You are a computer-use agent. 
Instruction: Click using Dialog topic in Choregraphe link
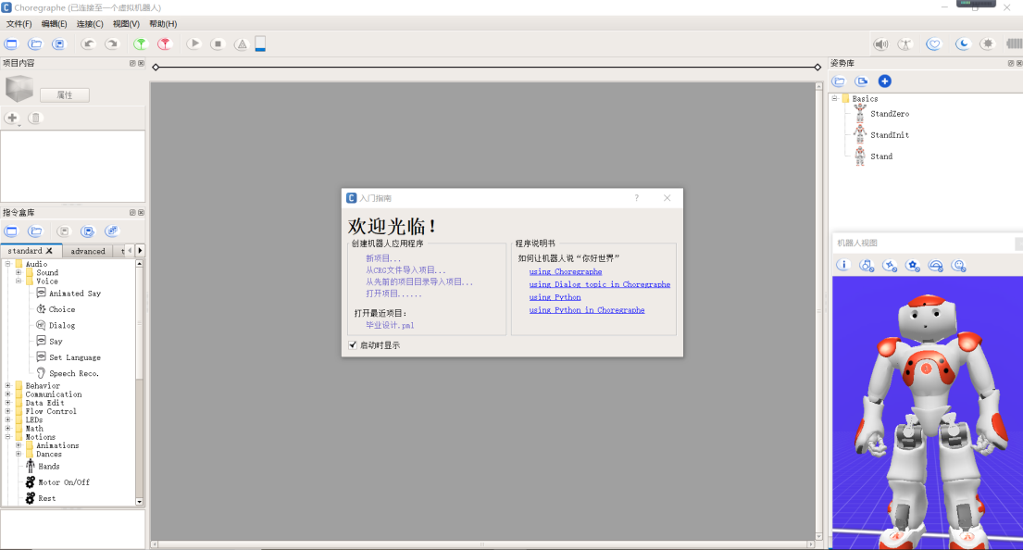600,284
